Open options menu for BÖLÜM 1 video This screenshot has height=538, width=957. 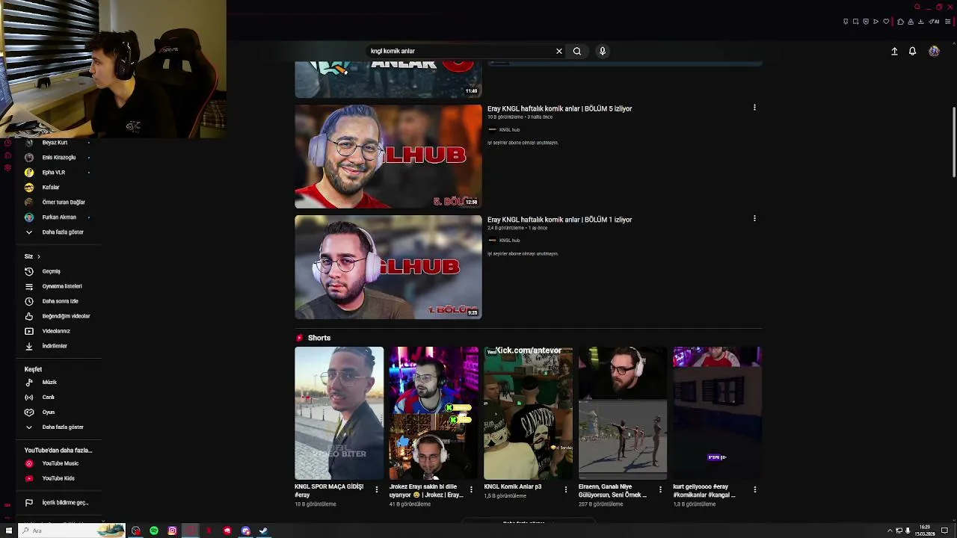754,218
